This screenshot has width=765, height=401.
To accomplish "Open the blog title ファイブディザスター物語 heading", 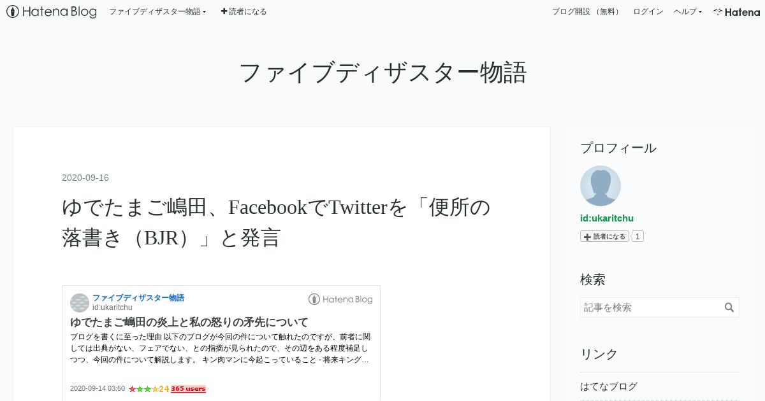I will click(x=382, y=73).
